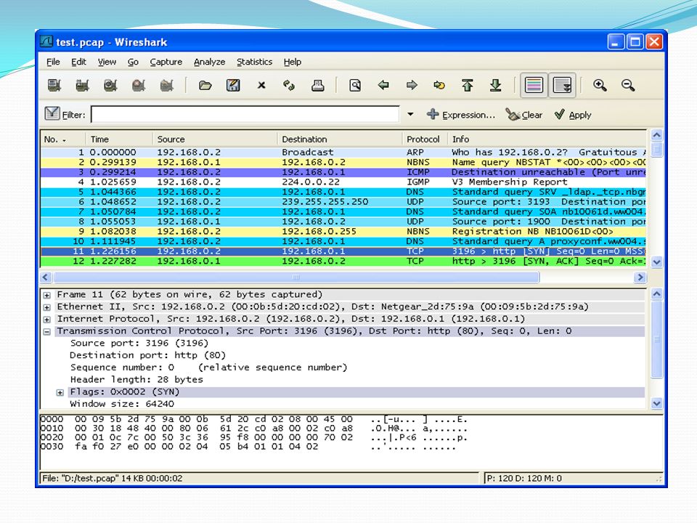This screenshot has height=523, width=697.
Task: Open the Statistics menu
Action: point(254,62)
